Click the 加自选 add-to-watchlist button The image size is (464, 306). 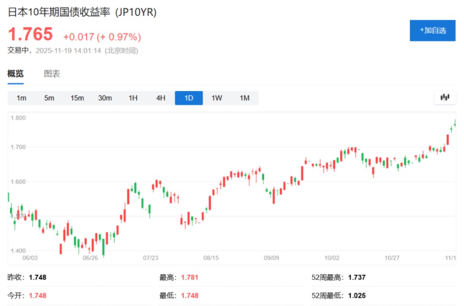(x=432, y=30)
